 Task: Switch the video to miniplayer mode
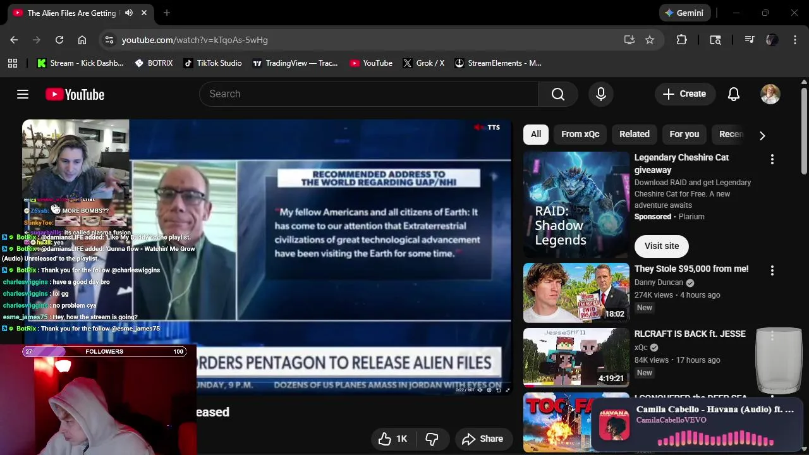(x=498, y=390)
